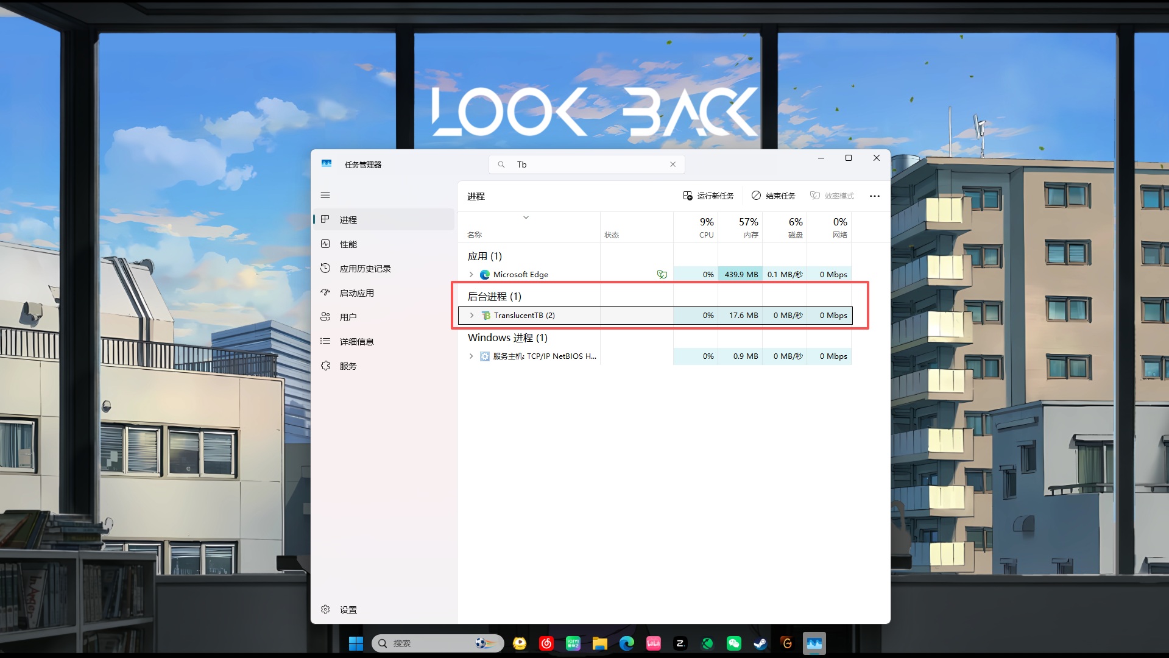Screen dimensions: 1169x658
Task: Open bilibili app from taskbar
Action: pyautogui.click(x=654, y=643)
